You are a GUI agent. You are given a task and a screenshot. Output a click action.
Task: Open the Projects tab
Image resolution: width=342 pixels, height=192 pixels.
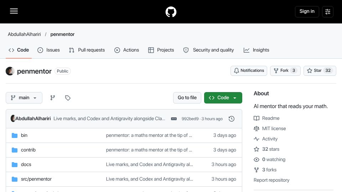161,50
